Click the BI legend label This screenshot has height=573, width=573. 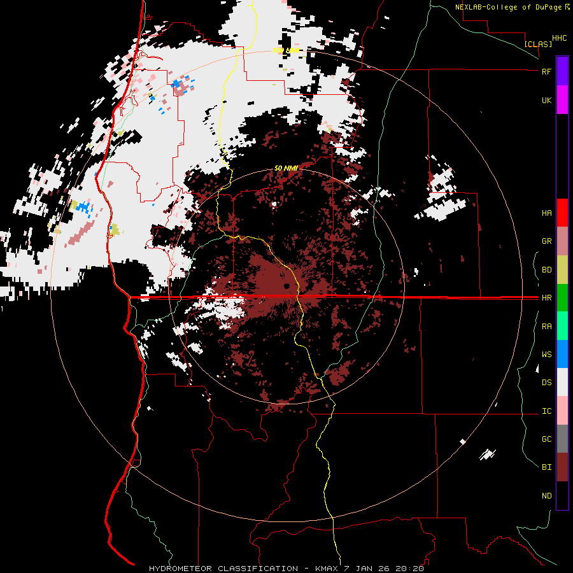pos(546,467)
